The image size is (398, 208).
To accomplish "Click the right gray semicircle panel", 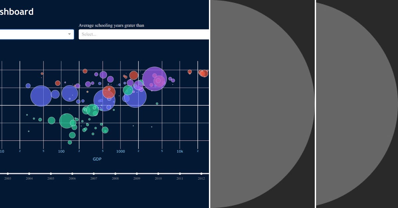I will [x=352, y=104].
